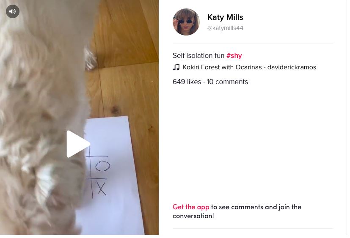Play the video with the white triangle
This screenshot has width=350, height=238.
[78, 144]
